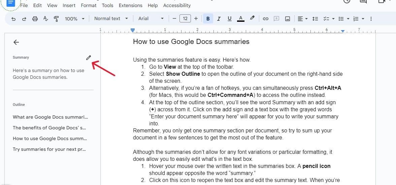Screen dimensions: 396x185
Task: Open the Insert menu
Action: [x=69, y=5]
